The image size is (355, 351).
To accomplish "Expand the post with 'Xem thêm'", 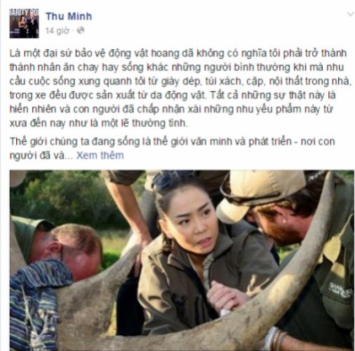I will (100, 155).
